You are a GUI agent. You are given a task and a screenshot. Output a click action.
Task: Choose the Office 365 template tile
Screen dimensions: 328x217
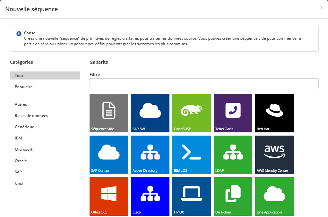(x=109, y=196)
